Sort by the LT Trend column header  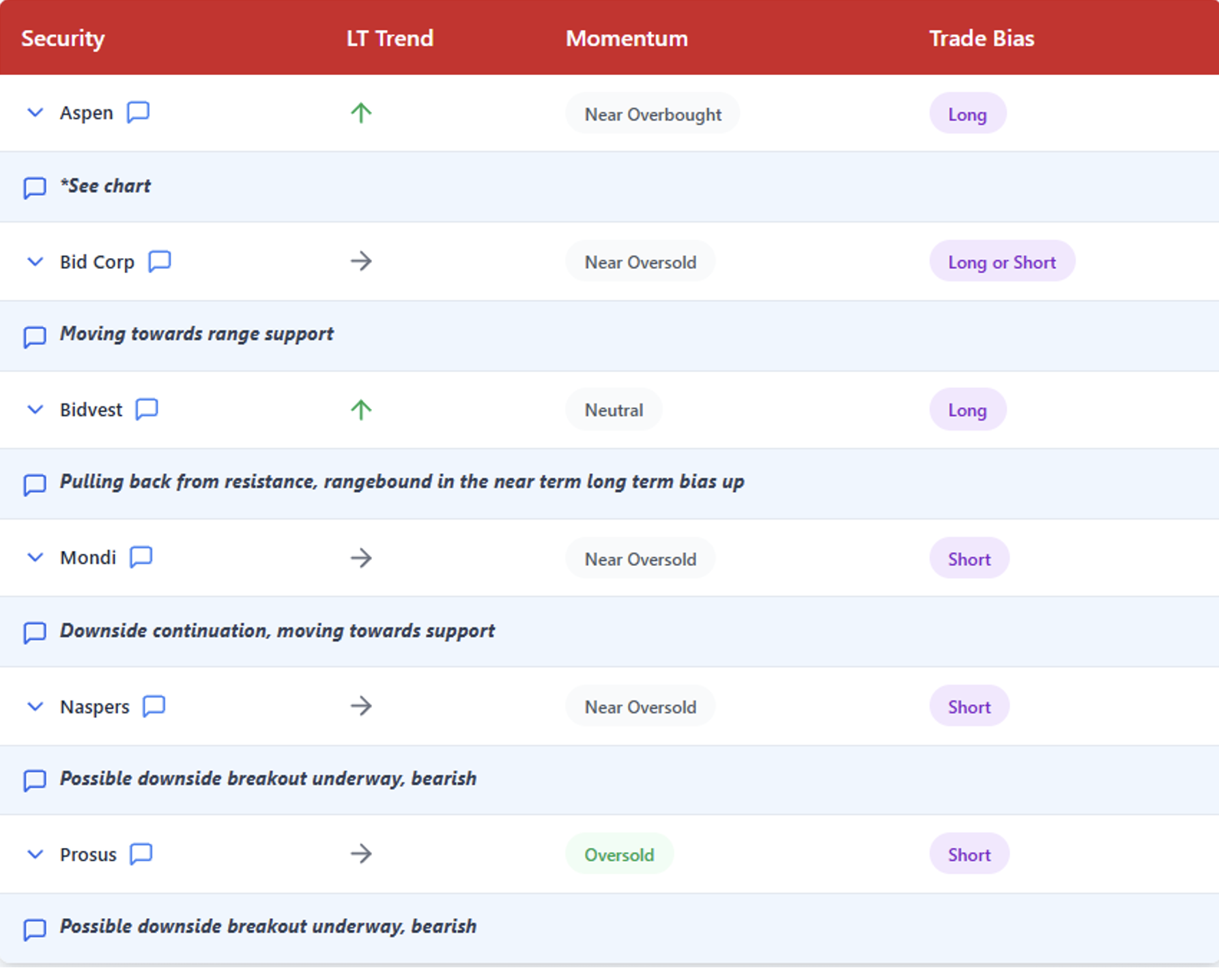click(390, 38)
